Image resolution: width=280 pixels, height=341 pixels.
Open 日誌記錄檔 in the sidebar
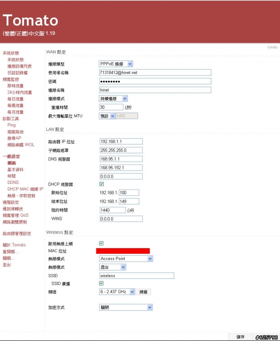pos(17,73)
